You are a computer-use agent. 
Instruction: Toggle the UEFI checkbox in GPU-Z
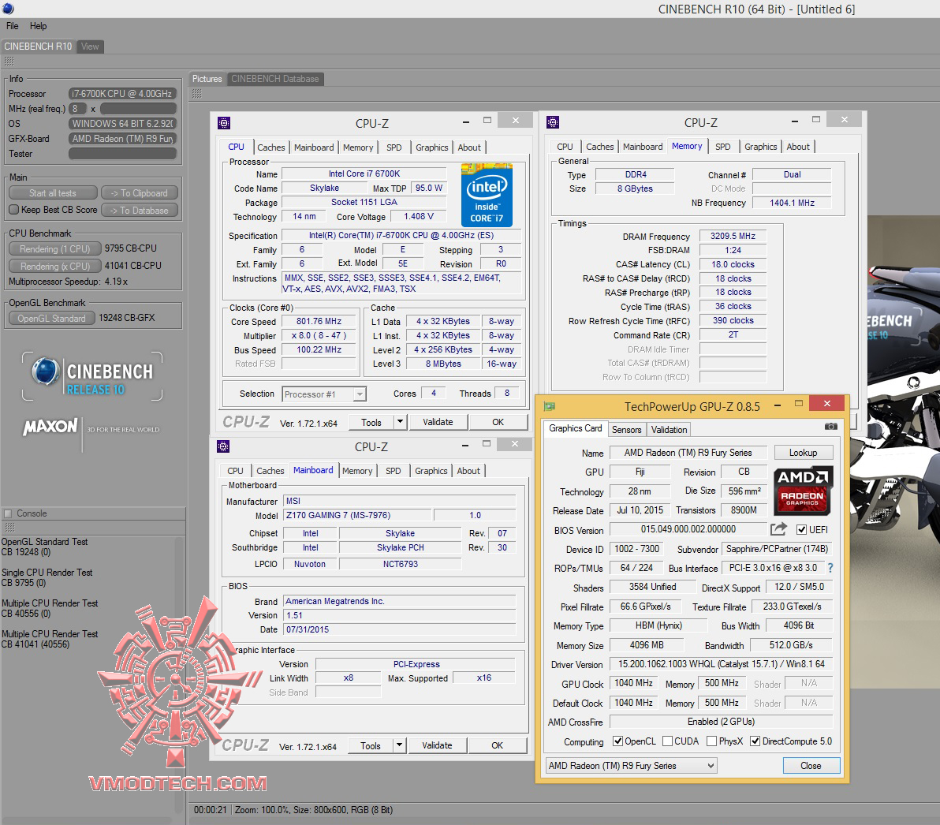point(801,530)
